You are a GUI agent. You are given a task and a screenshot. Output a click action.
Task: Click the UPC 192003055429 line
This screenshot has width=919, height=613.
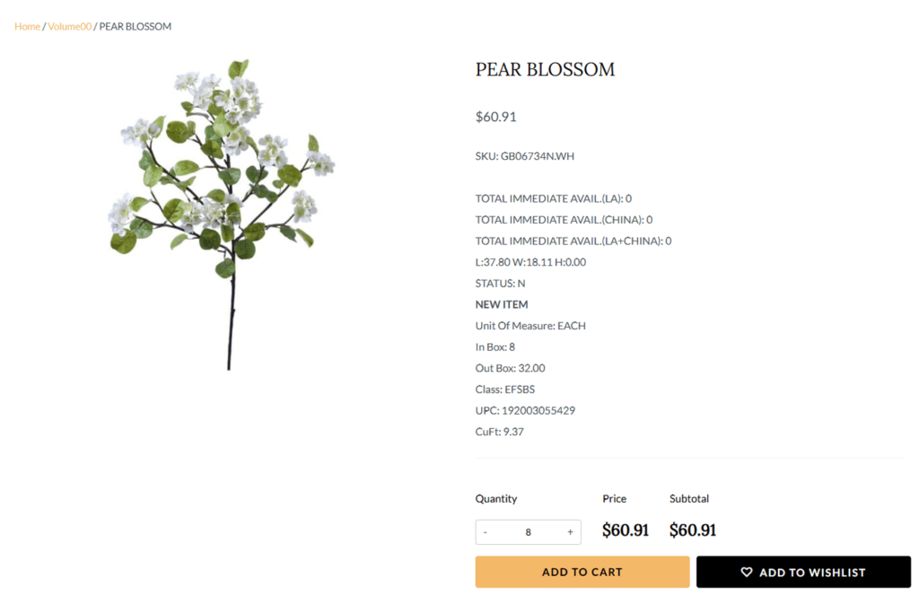click(x=525, y=410)
